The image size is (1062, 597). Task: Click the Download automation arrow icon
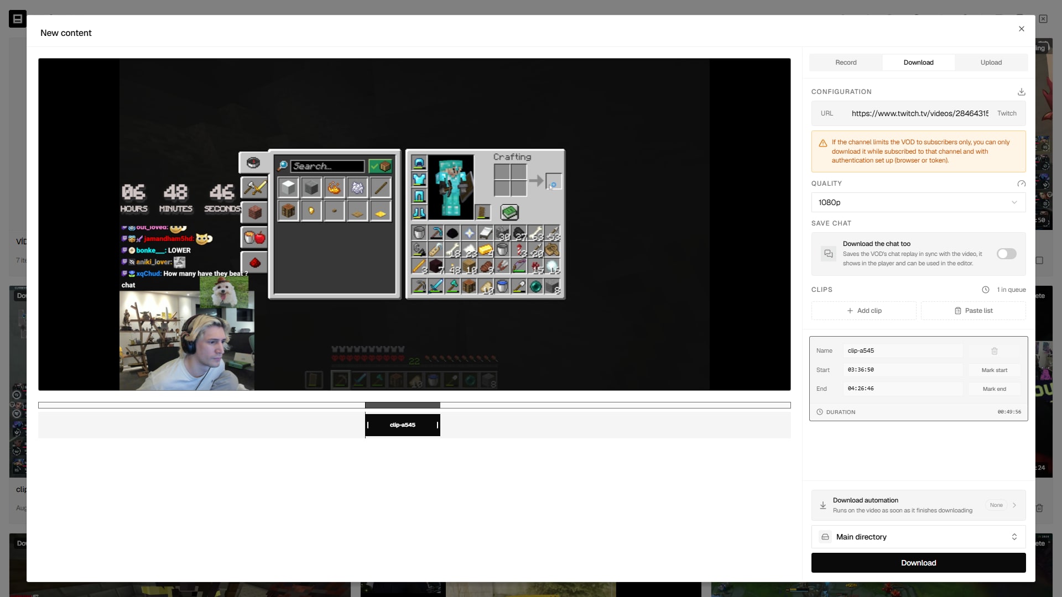click(822, 505)
